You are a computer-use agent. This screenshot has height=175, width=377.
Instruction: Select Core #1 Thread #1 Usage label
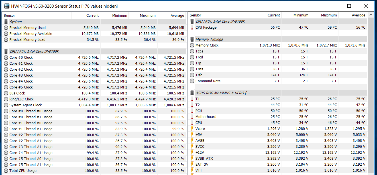31,129
